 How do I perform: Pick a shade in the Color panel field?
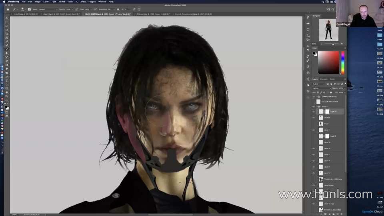(x=328, y=62)
